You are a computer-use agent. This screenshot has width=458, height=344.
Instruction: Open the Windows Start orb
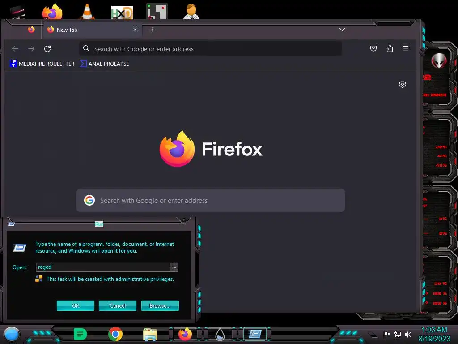pyautogui.click(x=11, y=335)
